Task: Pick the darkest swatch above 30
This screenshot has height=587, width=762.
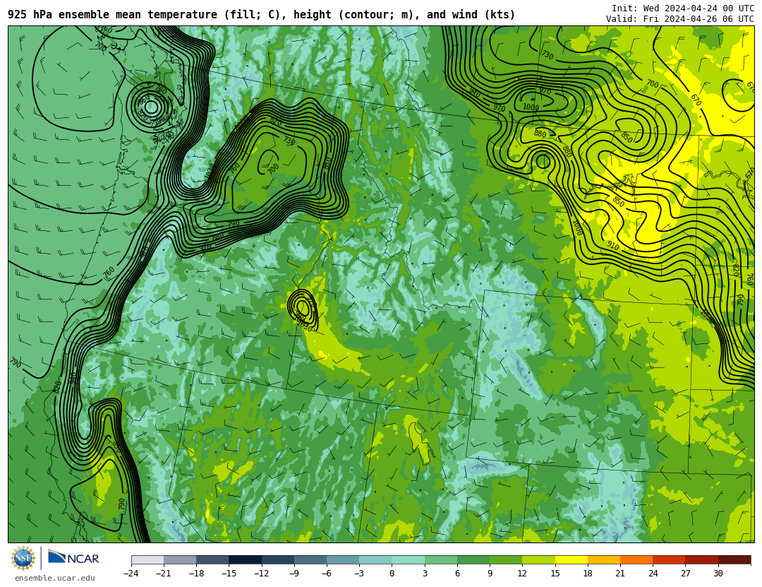Action: [734, 559]
